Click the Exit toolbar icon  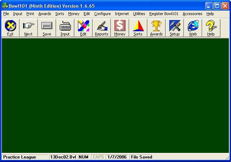10,28
